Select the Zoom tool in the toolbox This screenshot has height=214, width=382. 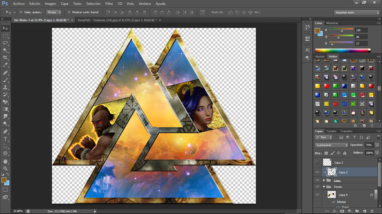5,169
